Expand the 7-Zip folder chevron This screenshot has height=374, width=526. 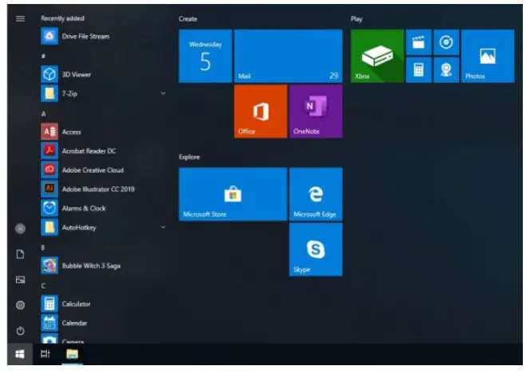163,93
